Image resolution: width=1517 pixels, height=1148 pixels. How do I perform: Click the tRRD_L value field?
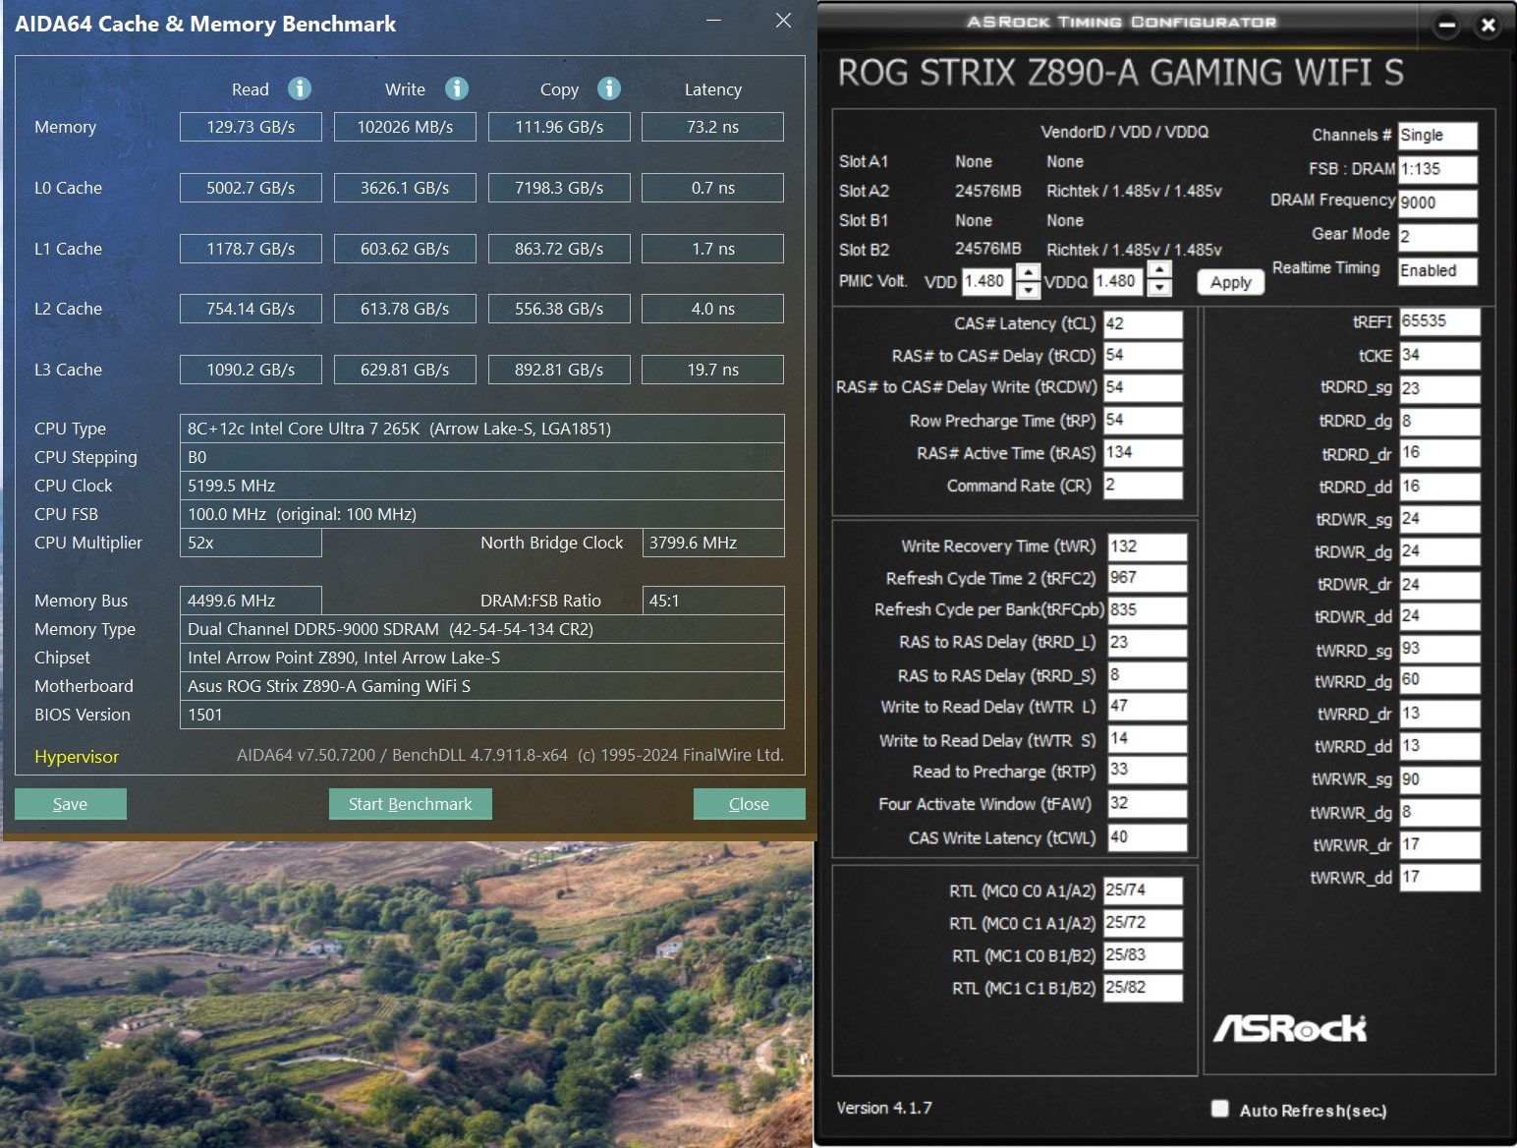click(1148, 643)
